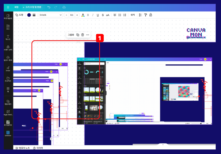Open the line spacing options
This screenshot has height=154, width=221.
(125, 15)
